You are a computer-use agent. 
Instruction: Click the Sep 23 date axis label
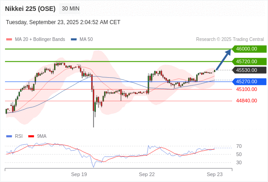(x=215, y=174)
